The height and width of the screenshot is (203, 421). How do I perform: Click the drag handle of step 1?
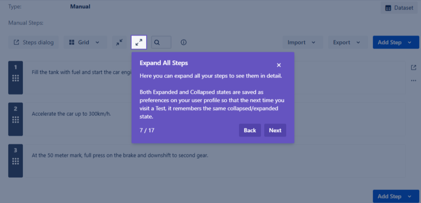tap(15, 79)
